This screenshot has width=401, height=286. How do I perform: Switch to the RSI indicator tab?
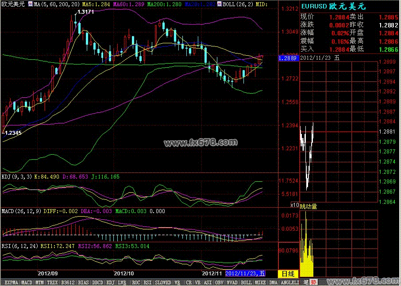pos(148,282)
